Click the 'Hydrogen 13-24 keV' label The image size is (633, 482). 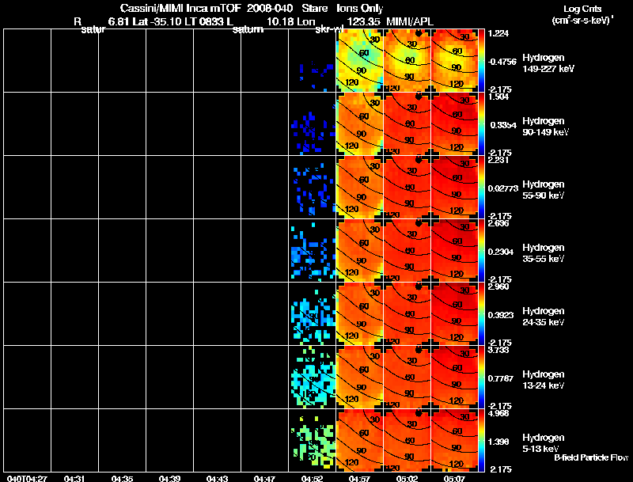[544, 380]
